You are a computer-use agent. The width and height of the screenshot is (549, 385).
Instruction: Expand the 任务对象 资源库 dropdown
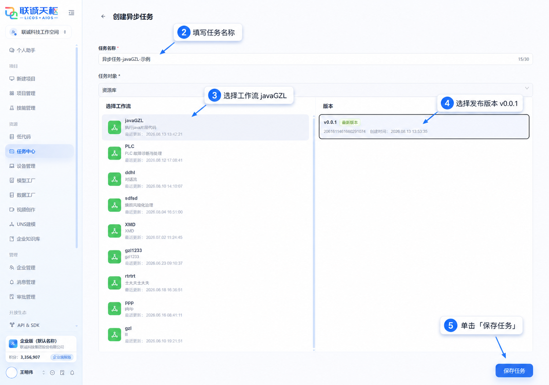315,90
